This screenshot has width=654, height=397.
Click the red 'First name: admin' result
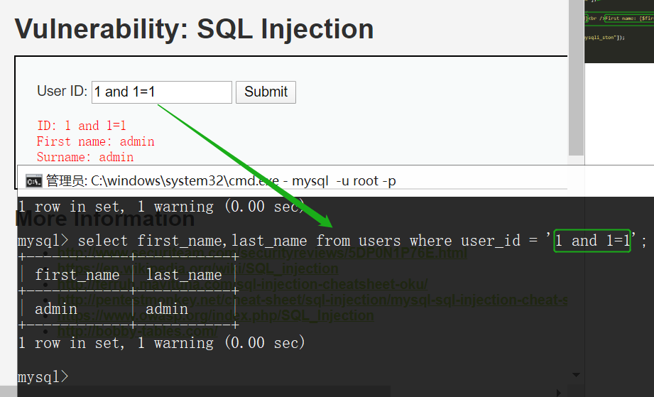96,141
